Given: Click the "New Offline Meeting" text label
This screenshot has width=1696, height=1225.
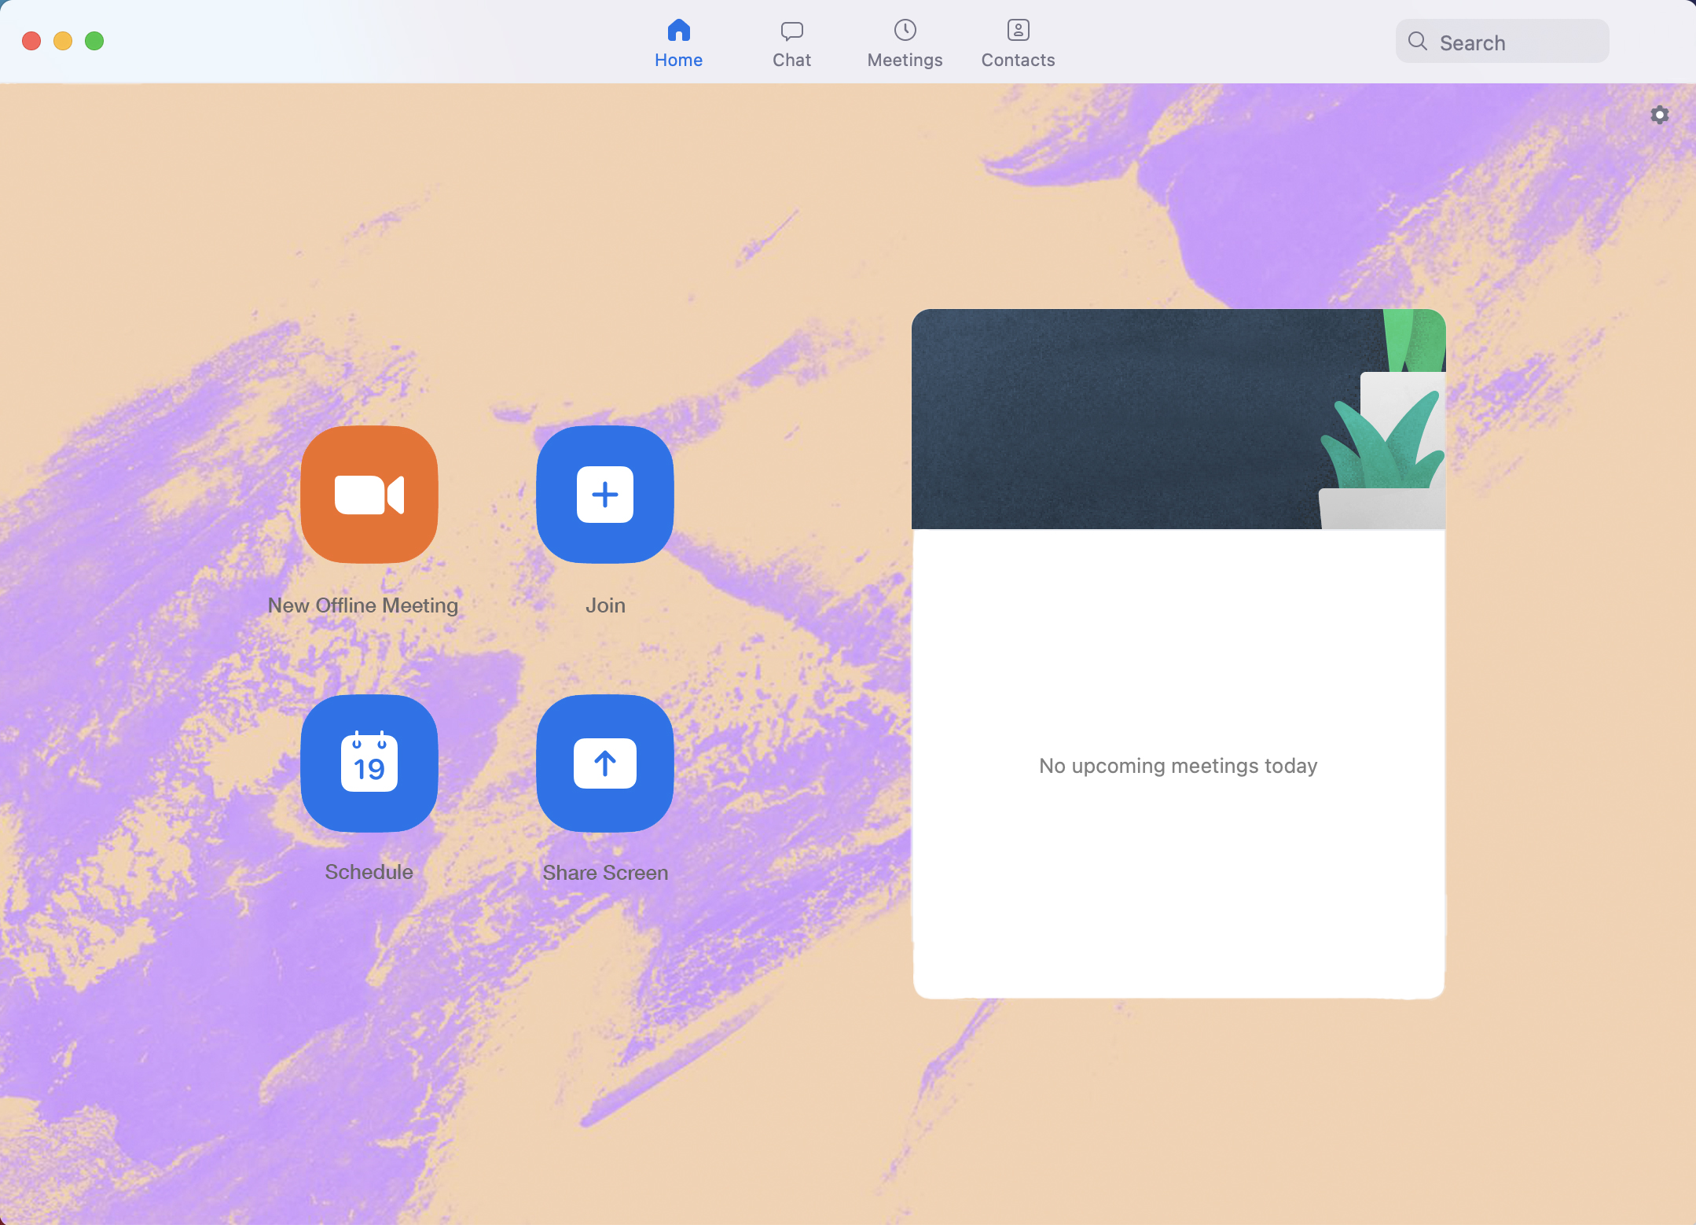Looking at the screenshot, I should [362, 605].
